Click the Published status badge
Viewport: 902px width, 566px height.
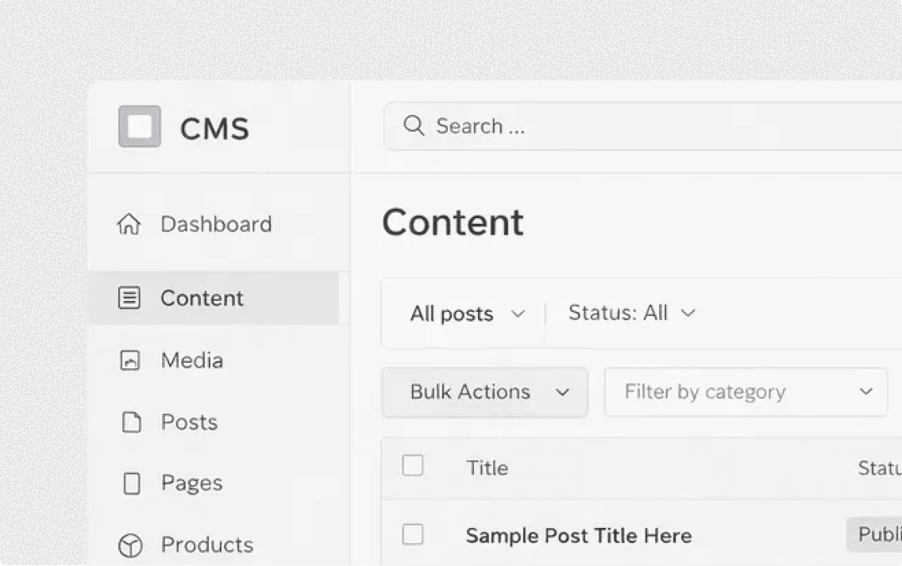click(x=873, y=534)
